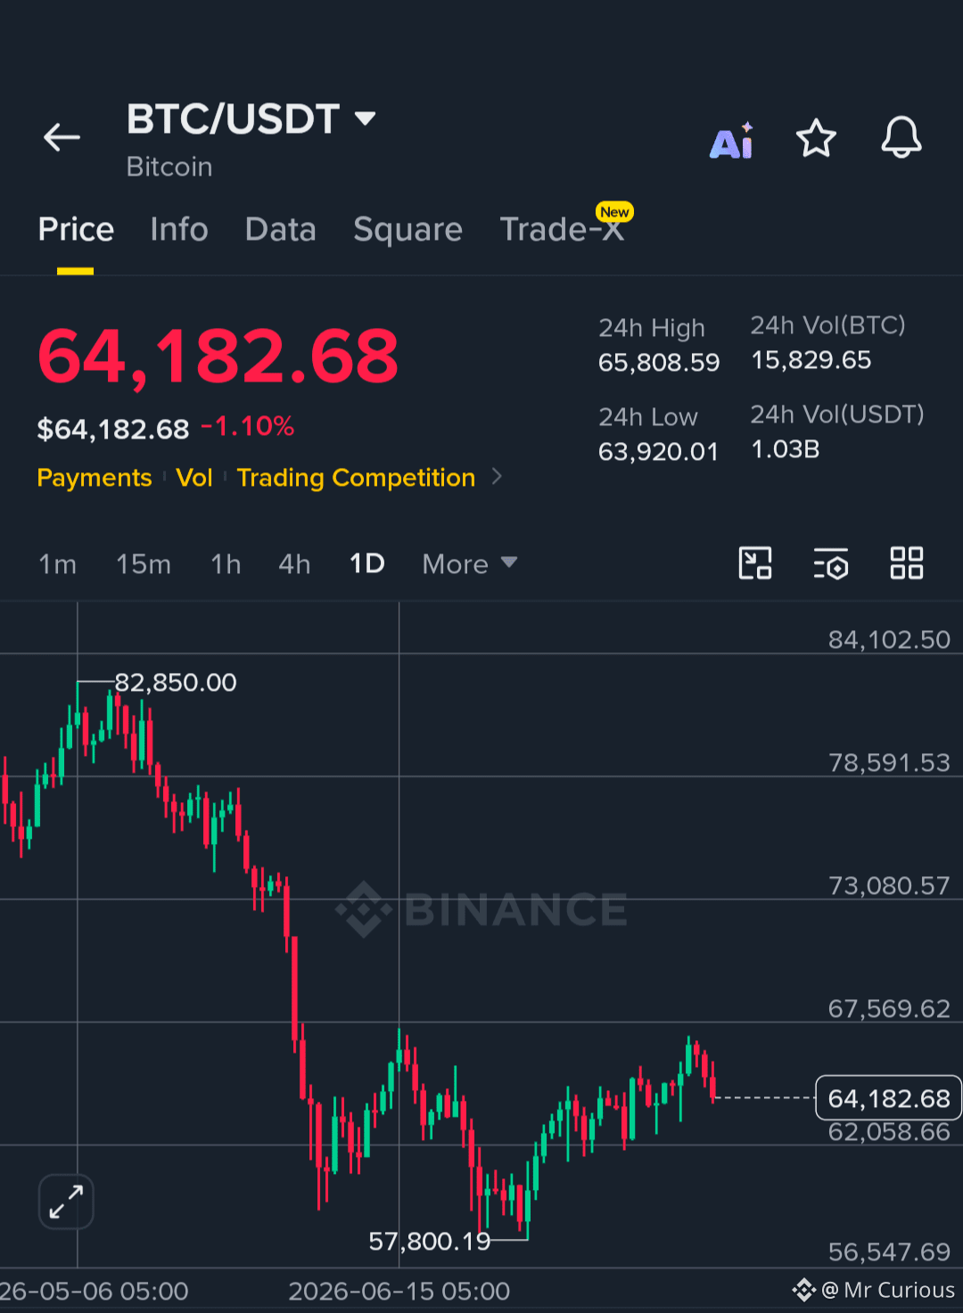The image size is (963, 1313).
Task: Tap the 2026-06-15 05:00 date label
Action: 399,1291
